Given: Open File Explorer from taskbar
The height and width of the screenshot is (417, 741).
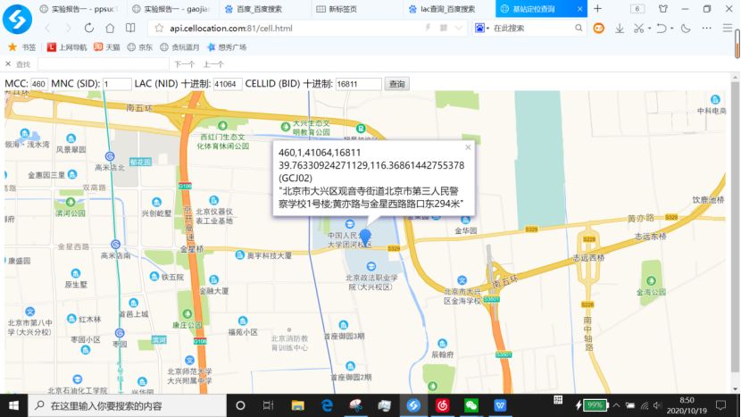Looking at the screenshot, I should coord(297,405).
